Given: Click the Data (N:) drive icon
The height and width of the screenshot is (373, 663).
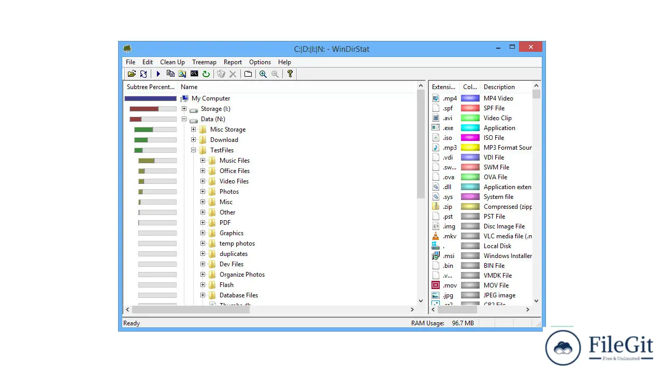Looking at the screenshot, I should (x=194, y=120).
